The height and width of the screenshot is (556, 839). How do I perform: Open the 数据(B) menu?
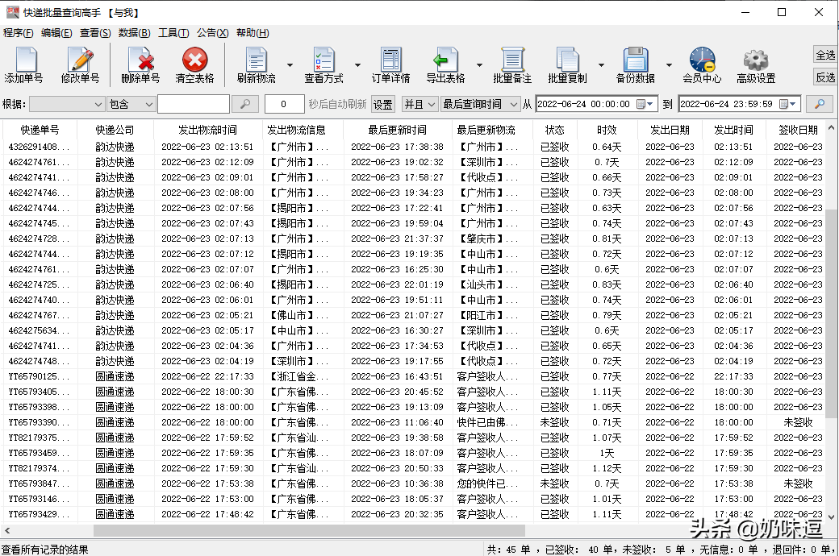(x=134, y=32)
